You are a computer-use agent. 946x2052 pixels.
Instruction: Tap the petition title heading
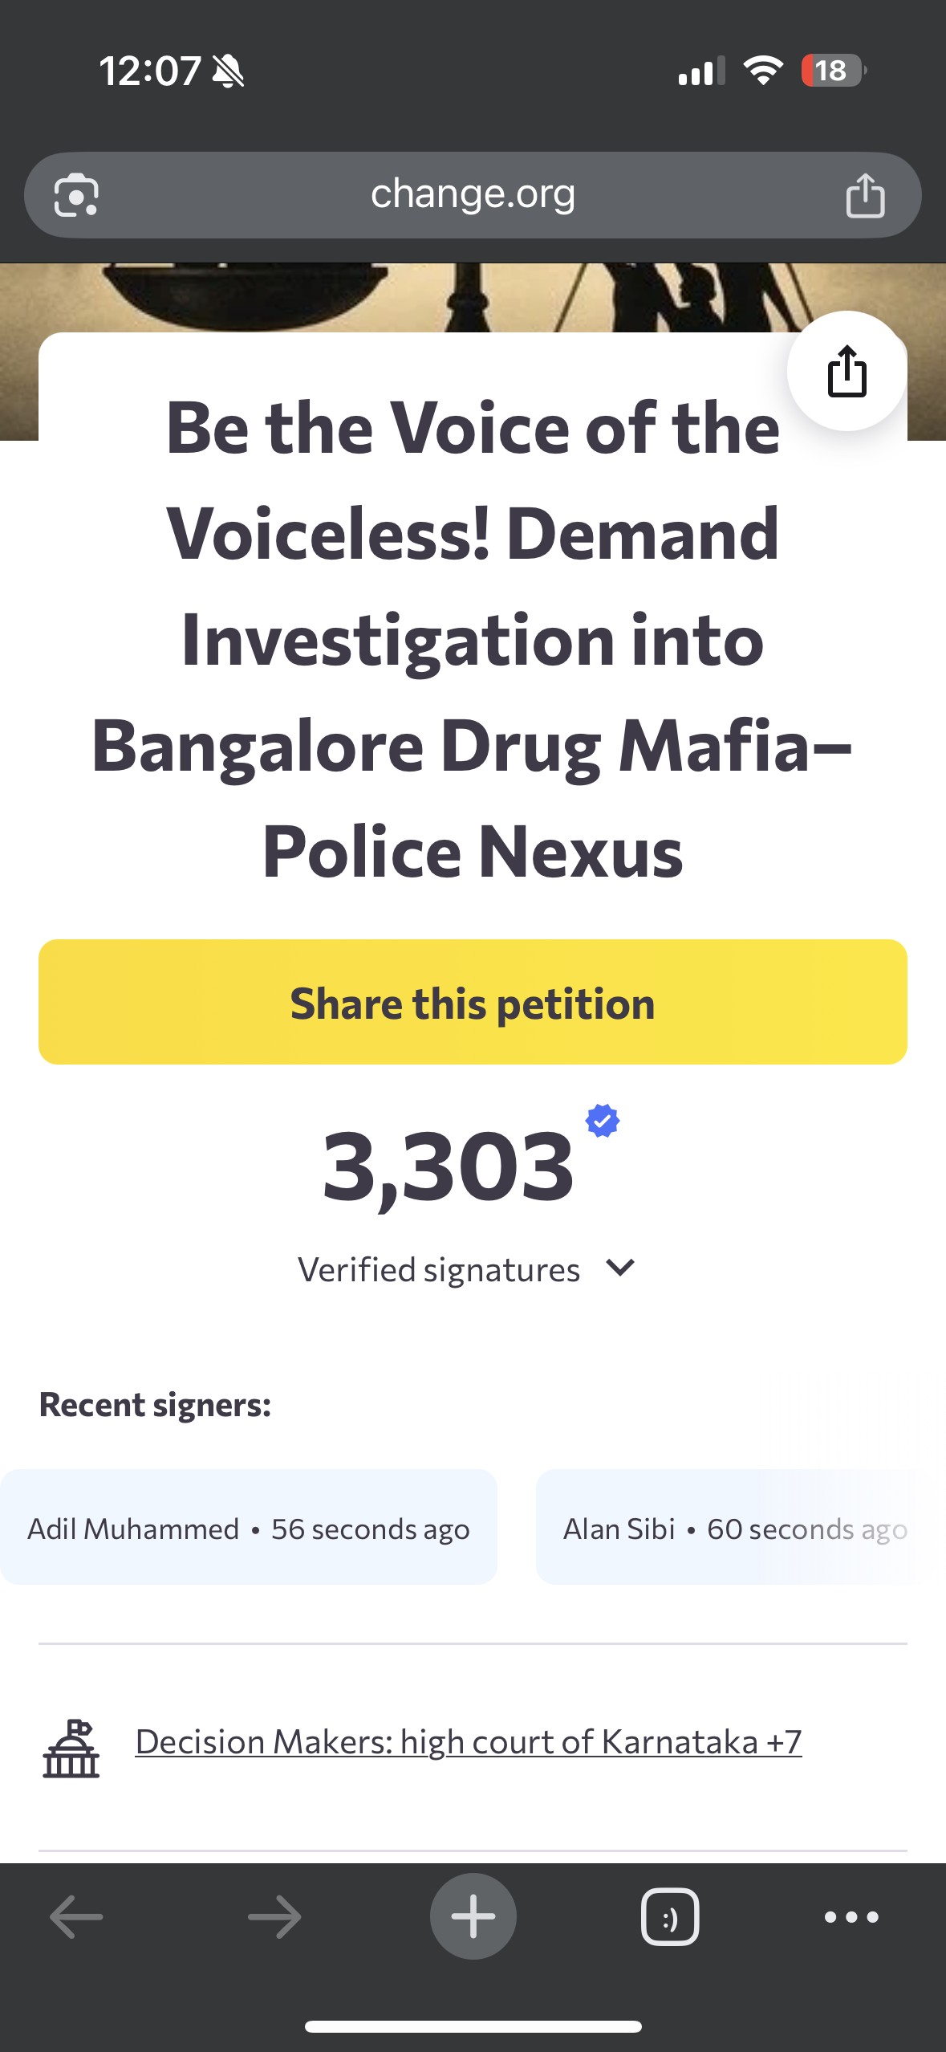[x=473, y=639]
